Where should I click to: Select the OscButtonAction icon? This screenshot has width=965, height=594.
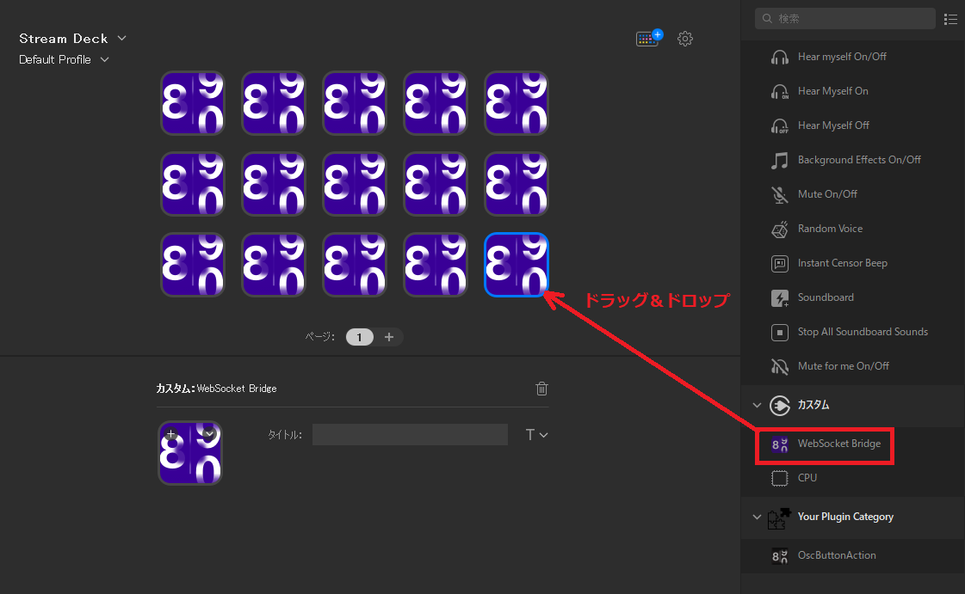coord(780,556)
